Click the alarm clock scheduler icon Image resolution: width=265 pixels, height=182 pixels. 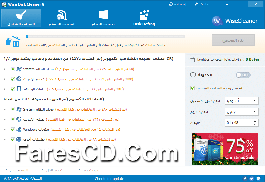coord(193,75)
